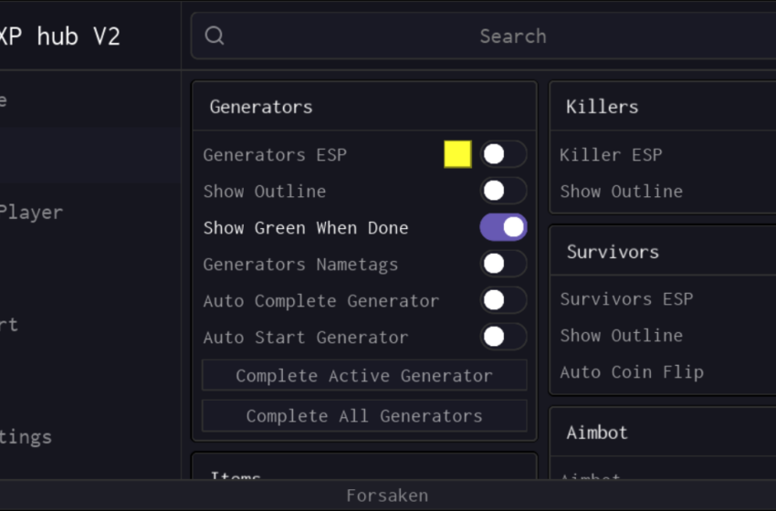Image resolution: width=776 pixels, height=511 pixels.
Task: Select the Aimbot section header
Action: pyautogui.click(x=597, y=433)
